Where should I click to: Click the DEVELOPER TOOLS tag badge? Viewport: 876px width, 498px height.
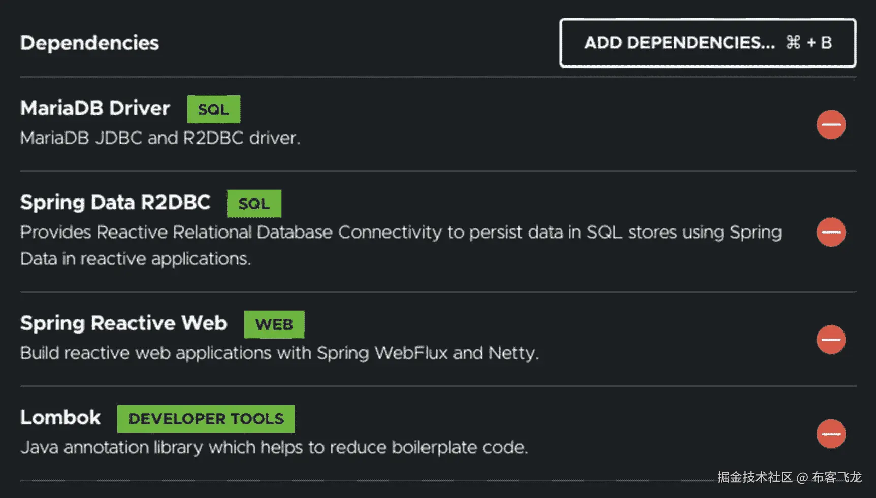(206, 419)
